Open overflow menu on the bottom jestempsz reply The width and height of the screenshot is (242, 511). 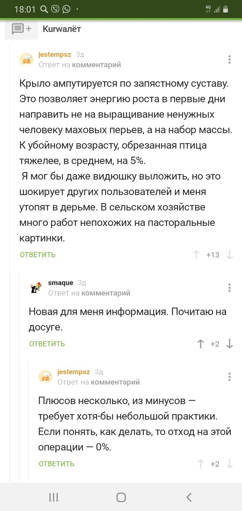pos(229,377)
